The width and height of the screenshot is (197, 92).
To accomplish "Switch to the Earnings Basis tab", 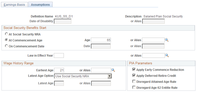I will [x=14, y=5].
